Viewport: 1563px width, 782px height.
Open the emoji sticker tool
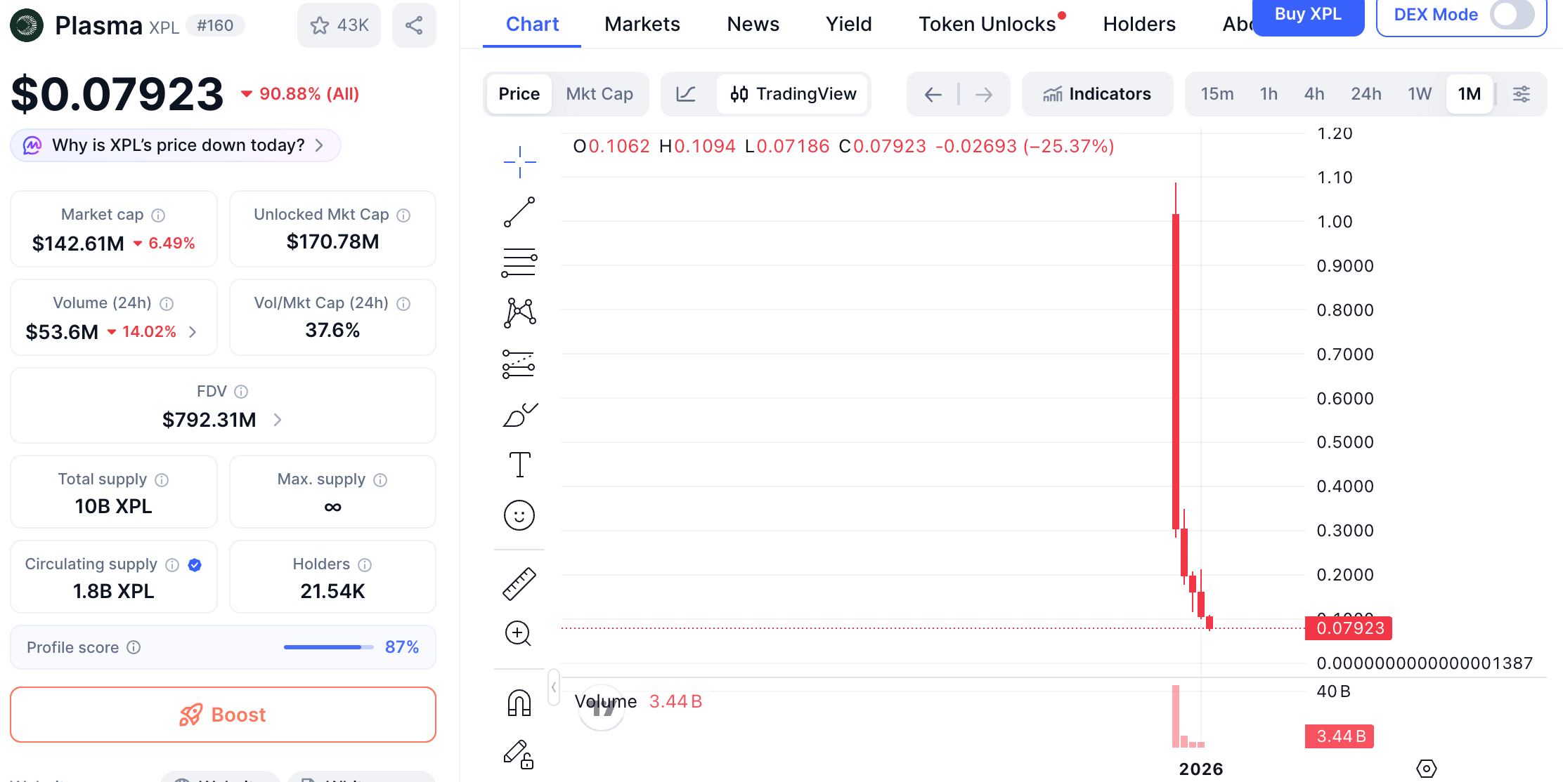519,516
